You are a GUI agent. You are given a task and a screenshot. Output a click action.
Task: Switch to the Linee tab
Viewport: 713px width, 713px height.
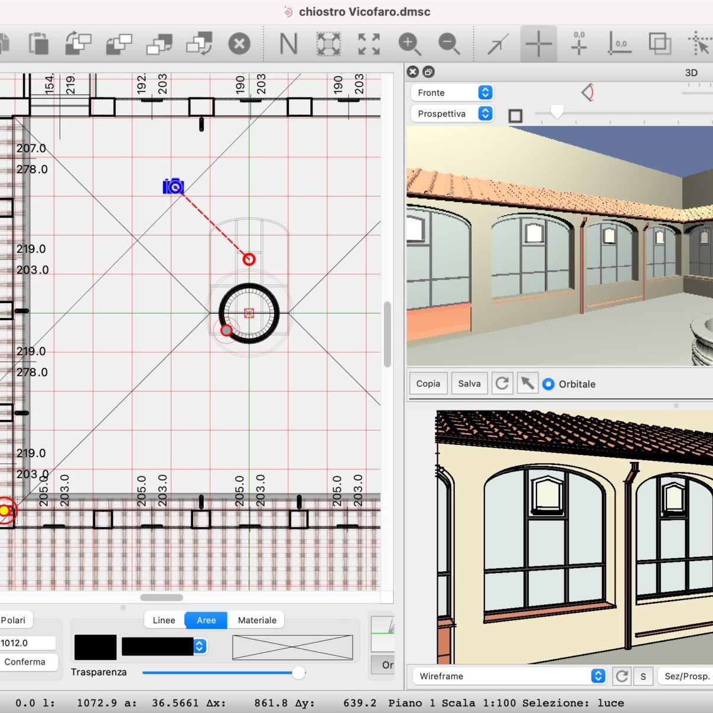coord(164,620)
